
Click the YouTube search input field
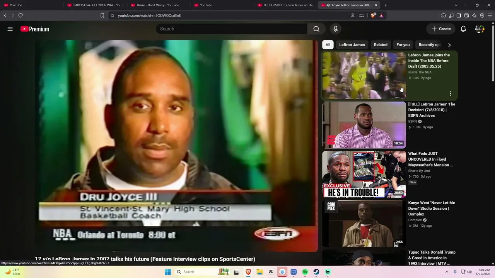click(x=232, y=29)
